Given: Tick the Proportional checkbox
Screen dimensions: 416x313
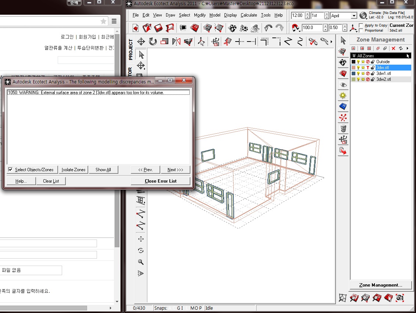Looking at the screenshot, I should [x=361, y=30].
